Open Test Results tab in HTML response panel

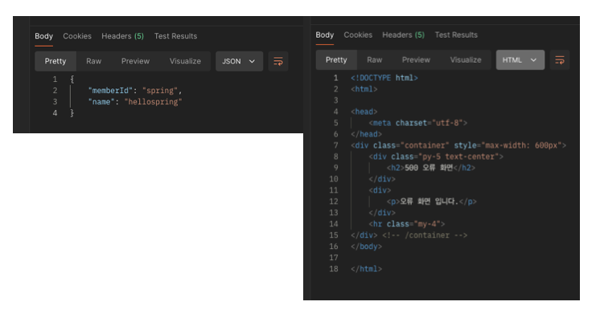coord(456,35)
